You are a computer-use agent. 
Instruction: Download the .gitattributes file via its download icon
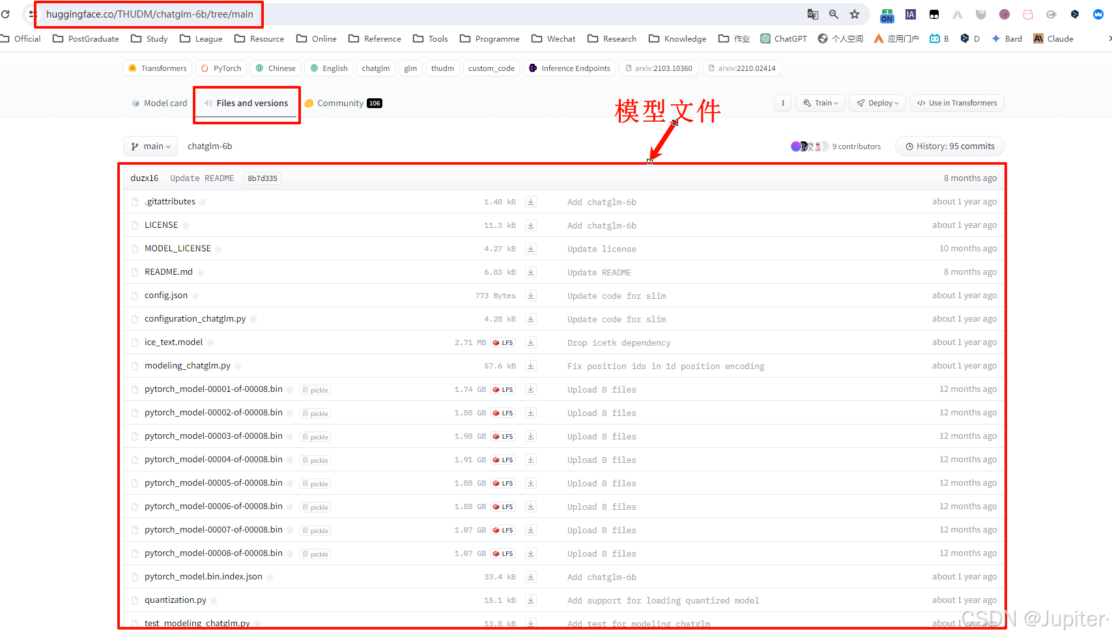531,202
